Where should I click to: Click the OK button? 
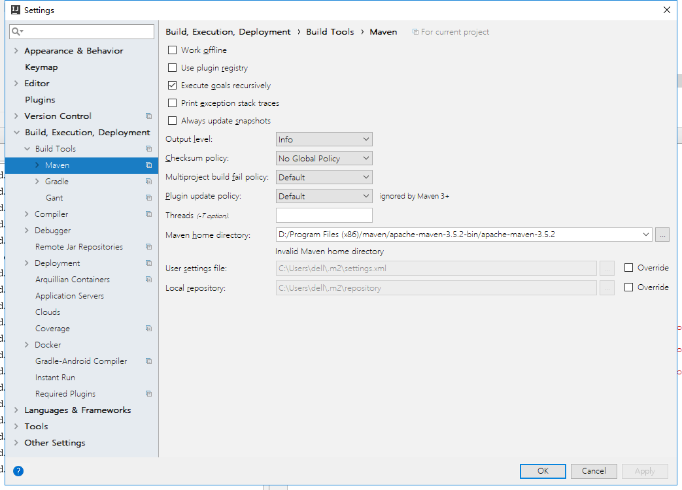[x=543, y=471]
